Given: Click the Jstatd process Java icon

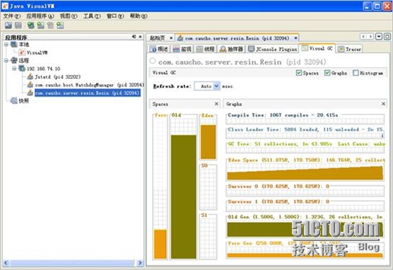Looking at the screenshot, I should coord(30,76).
